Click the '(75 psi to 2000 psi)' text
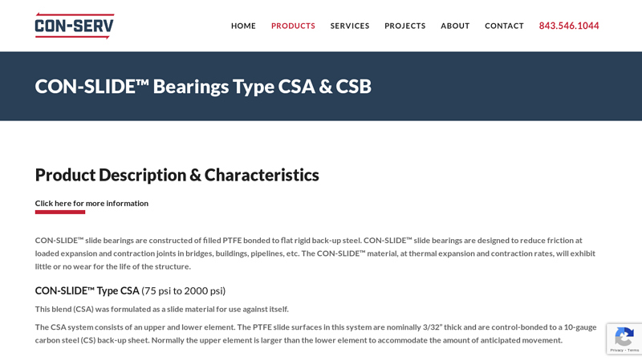Image resolution: width=642 pixels, height=361 pixels. click(184, 290)
